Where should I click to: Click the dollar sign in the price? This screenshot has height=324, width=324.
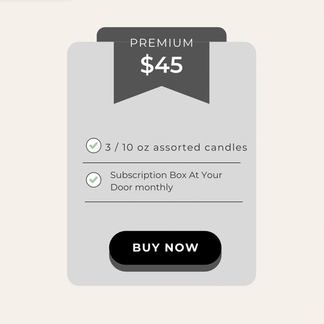(147, 65)
